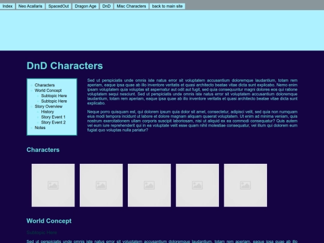
Task: Jump to World Concept in contents box
Action: click(x=48, y=91)
